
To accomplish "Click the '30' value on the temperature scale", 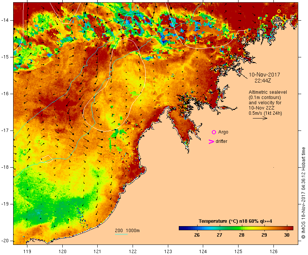I will (x=287, y=235).
